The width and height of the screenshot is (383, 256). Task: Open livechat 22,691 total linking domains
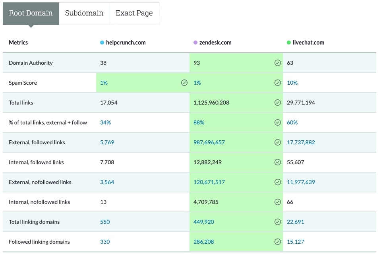296,222
